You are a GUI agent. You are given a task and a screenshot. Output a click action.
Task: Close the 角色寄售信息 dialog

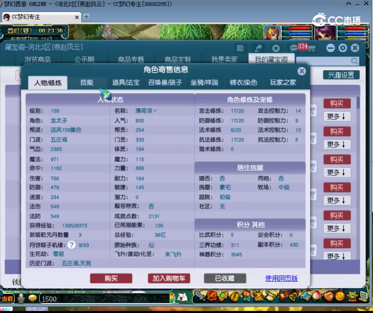click(x=302, y=71)
